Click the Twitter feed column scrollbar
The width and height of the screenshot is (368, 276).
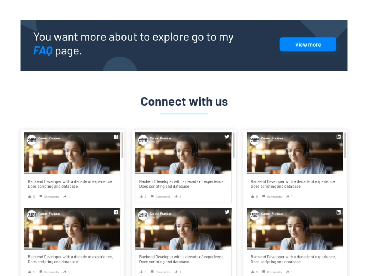point(234,145)
